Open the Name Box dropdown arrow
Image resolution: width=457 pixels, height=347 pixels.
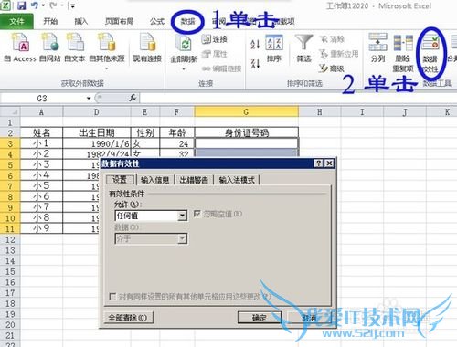click(89, 99)
